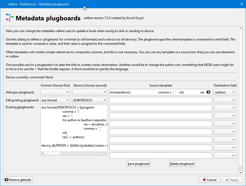Click source template field beside Existing plugboards label

tap(161, 108)
